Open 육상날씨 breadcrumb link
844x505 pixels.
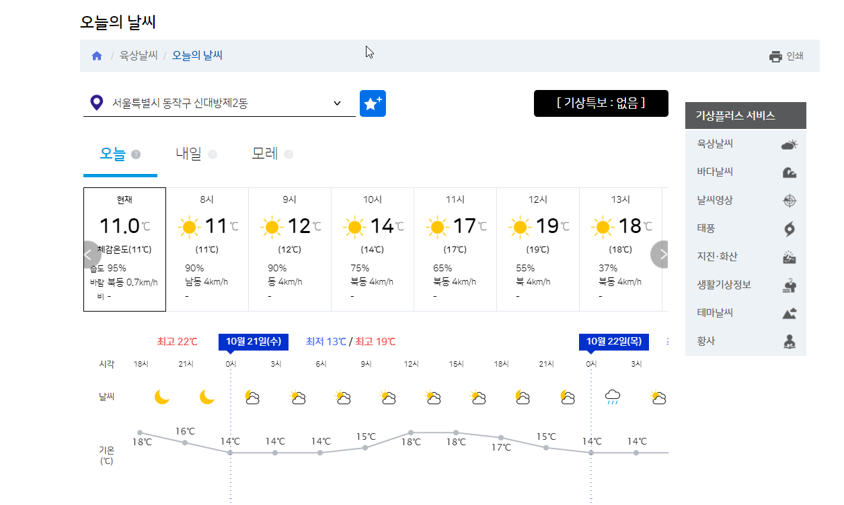coord(139,56)
